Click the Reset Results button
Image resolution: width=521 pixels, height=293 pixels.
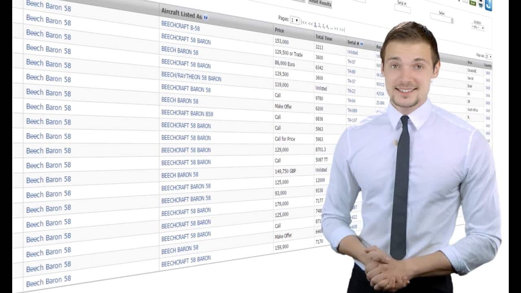(320, 3)
